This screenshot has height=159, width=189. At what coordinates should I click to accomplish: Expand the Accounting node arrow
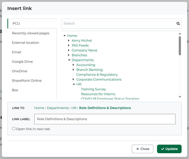73,65
